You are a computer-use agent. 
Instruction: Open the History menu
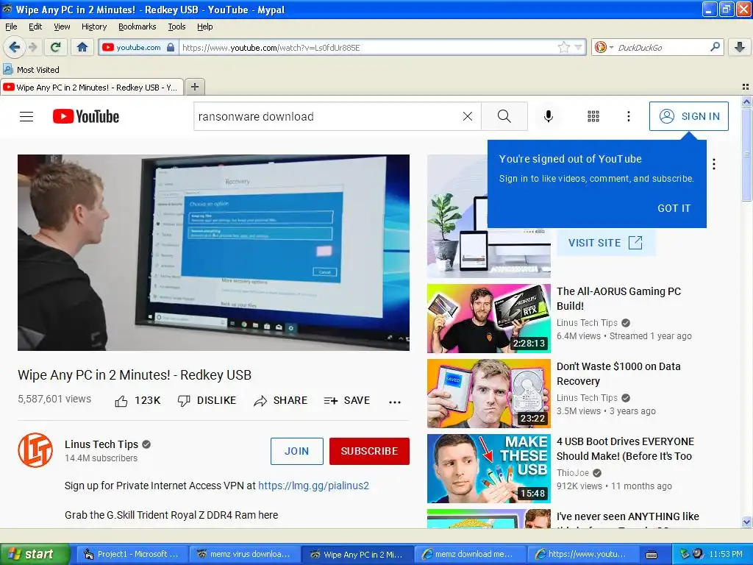tap(93, 26)
